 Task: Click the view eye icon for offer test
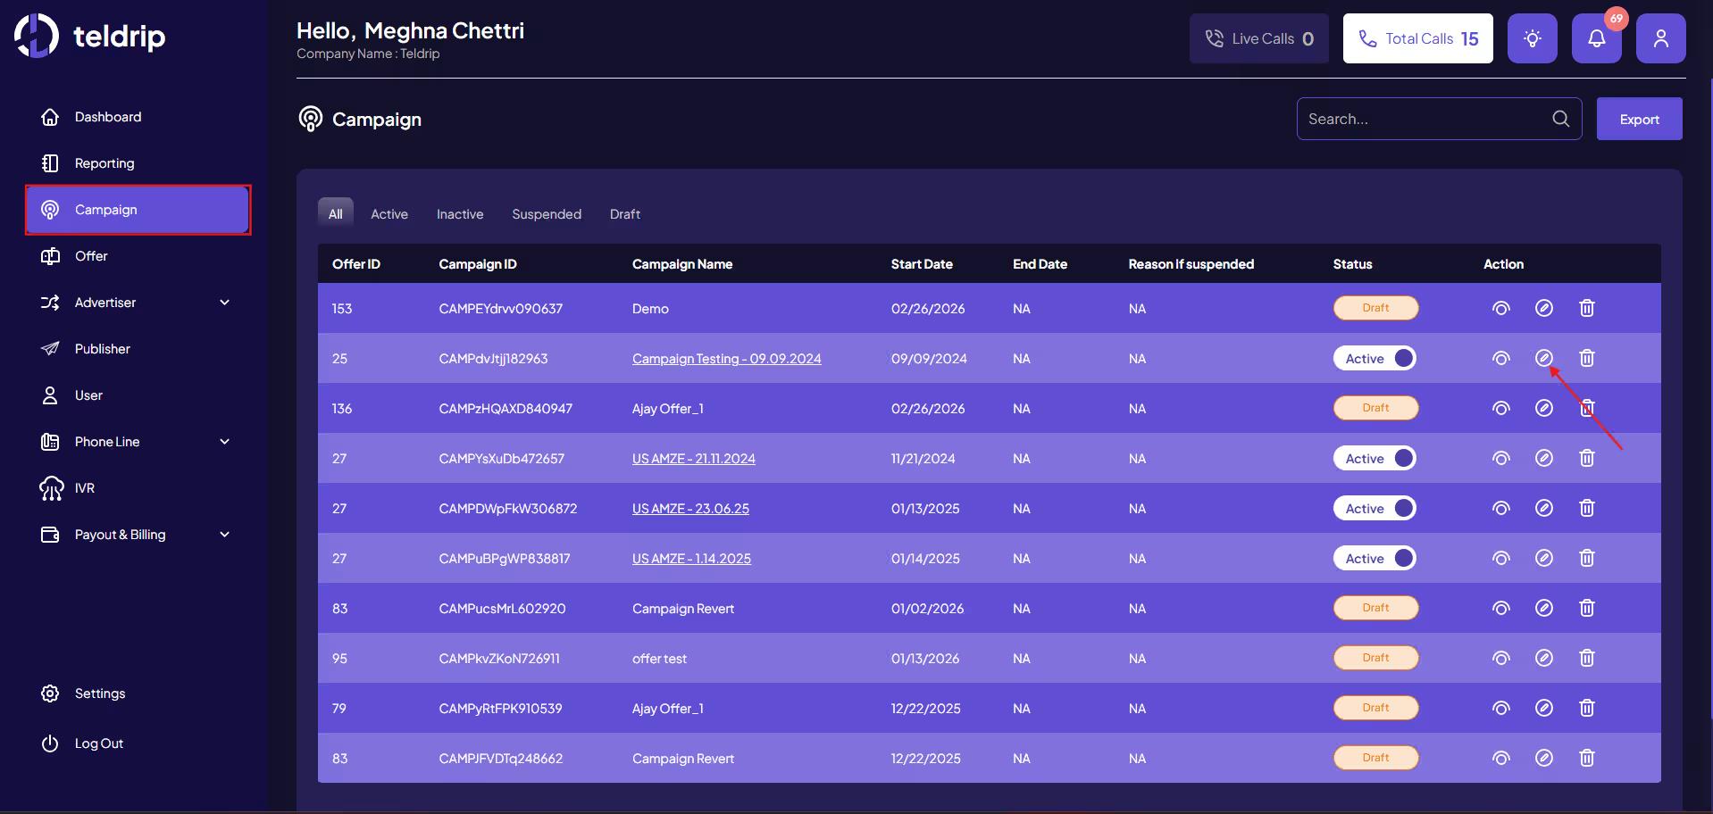tap(1500, 658)
